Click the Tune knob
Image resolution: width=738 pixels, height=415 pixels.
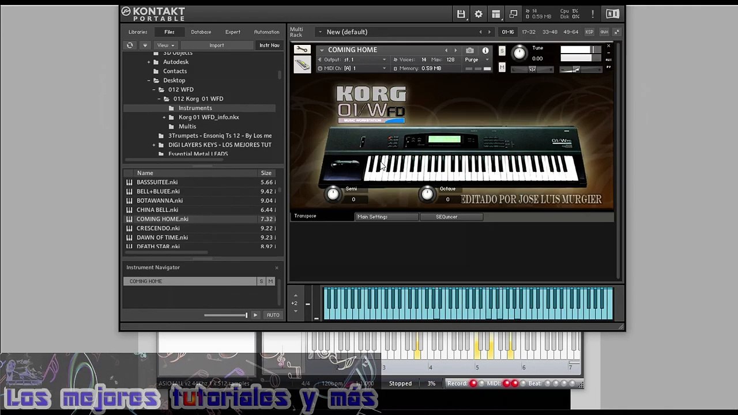click(519, 54)
